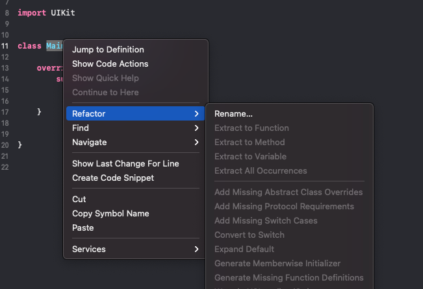The image size is (423, 289).
Task: Choose Paste from the context menu
Action: (x=83, y=227)
